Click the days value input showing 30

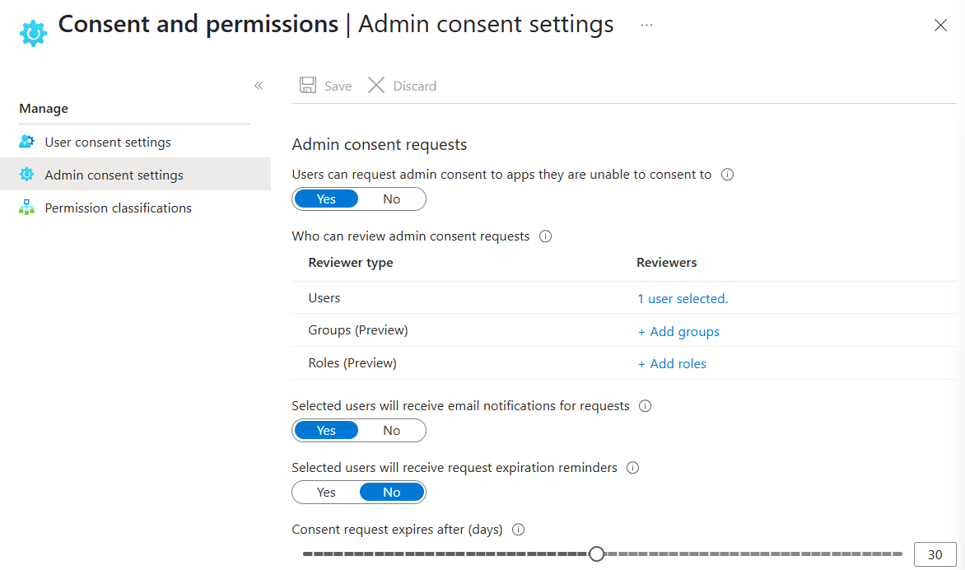click(x=935, y=554)
